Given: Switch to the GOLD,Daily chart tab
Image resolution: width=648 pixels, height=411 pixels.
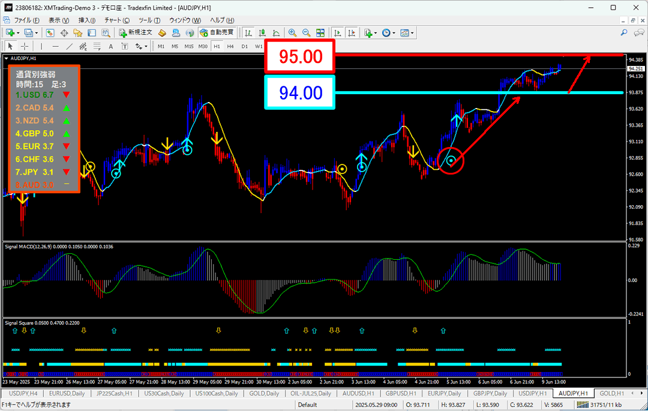Looking at the screenshot, I should tap(265, 394).
